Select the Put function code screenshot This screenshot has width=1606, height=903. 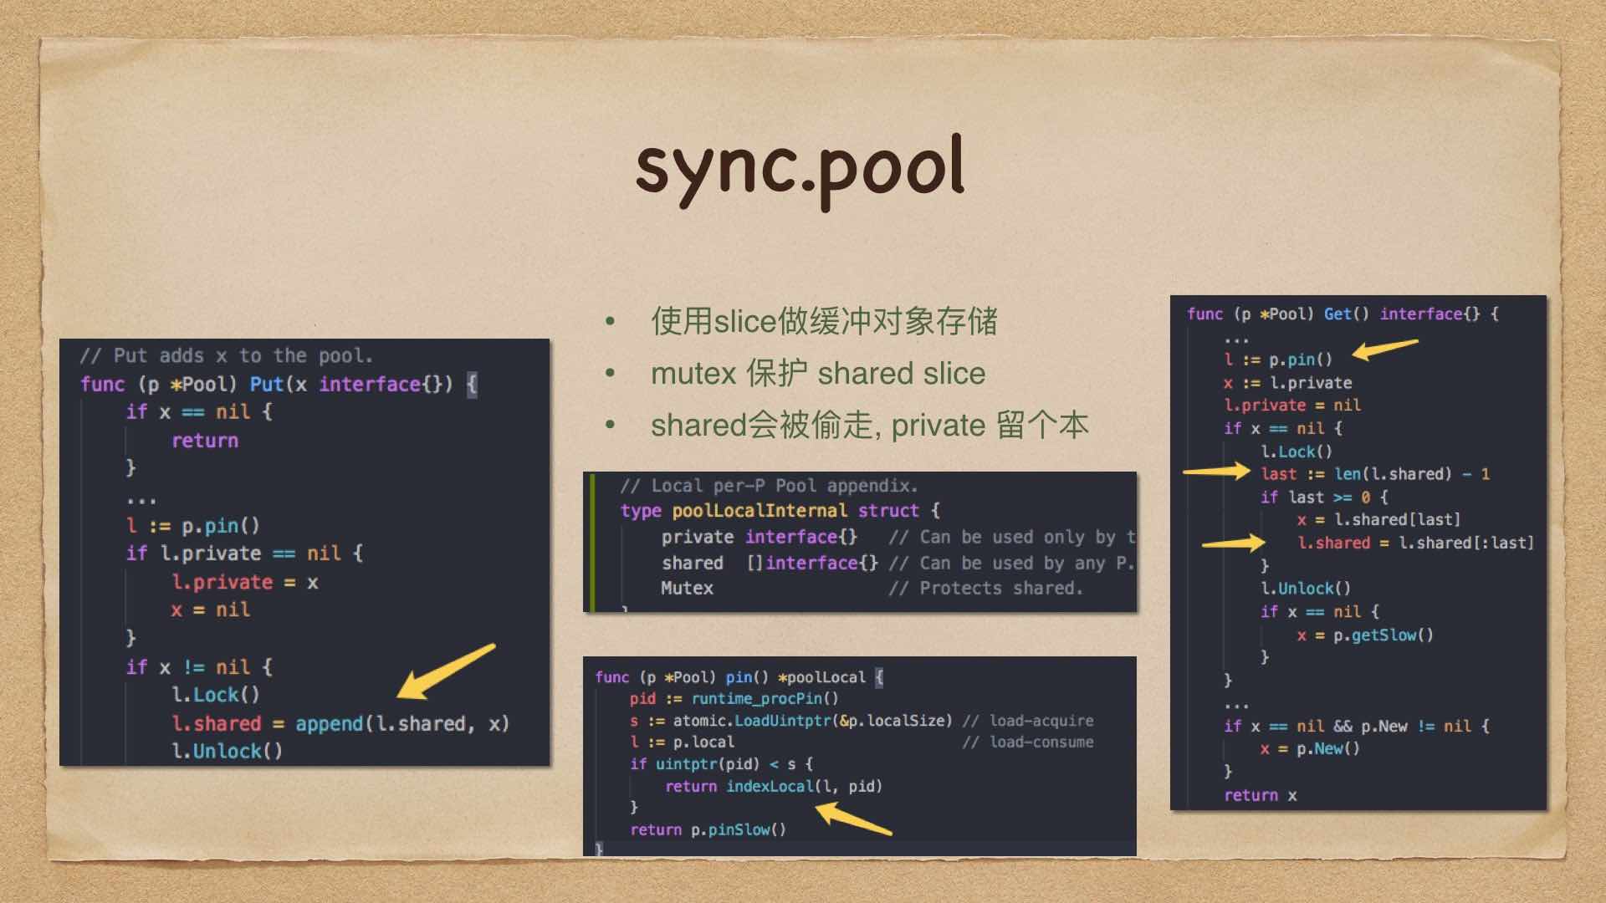tap(304, 552)
